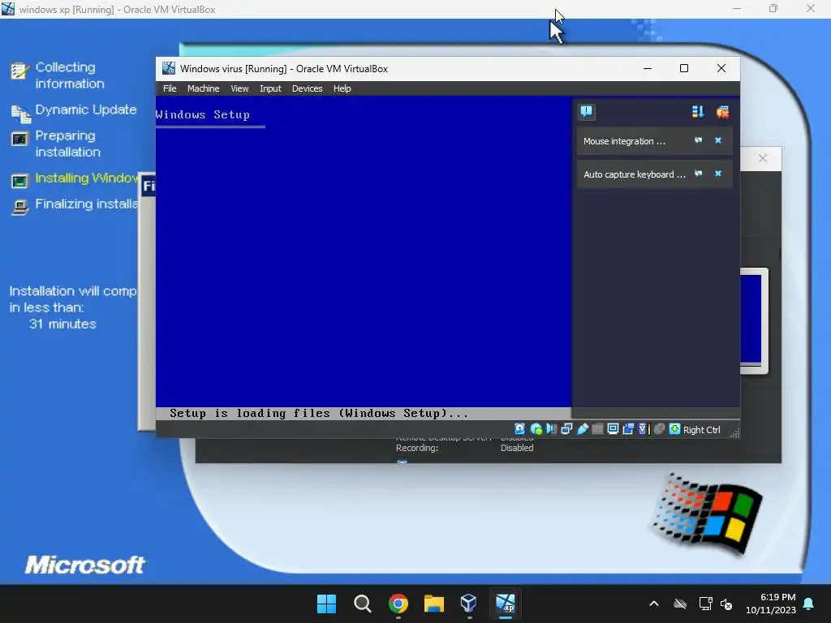Expand the Mouse integration notification text
This screenshot has width=831, height=623.
coord(624,141)
